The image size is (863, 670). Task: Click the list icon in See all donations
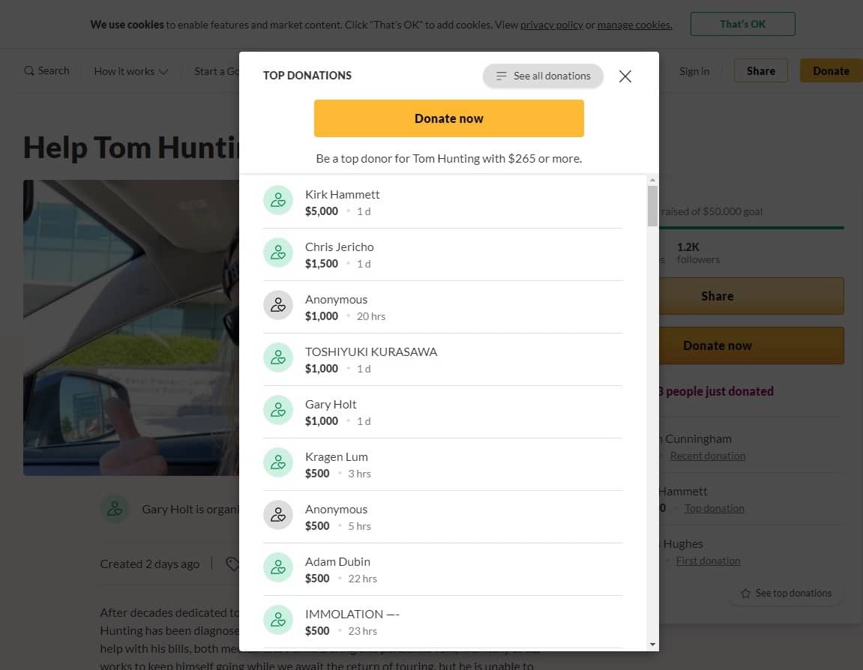coord(501,76)
